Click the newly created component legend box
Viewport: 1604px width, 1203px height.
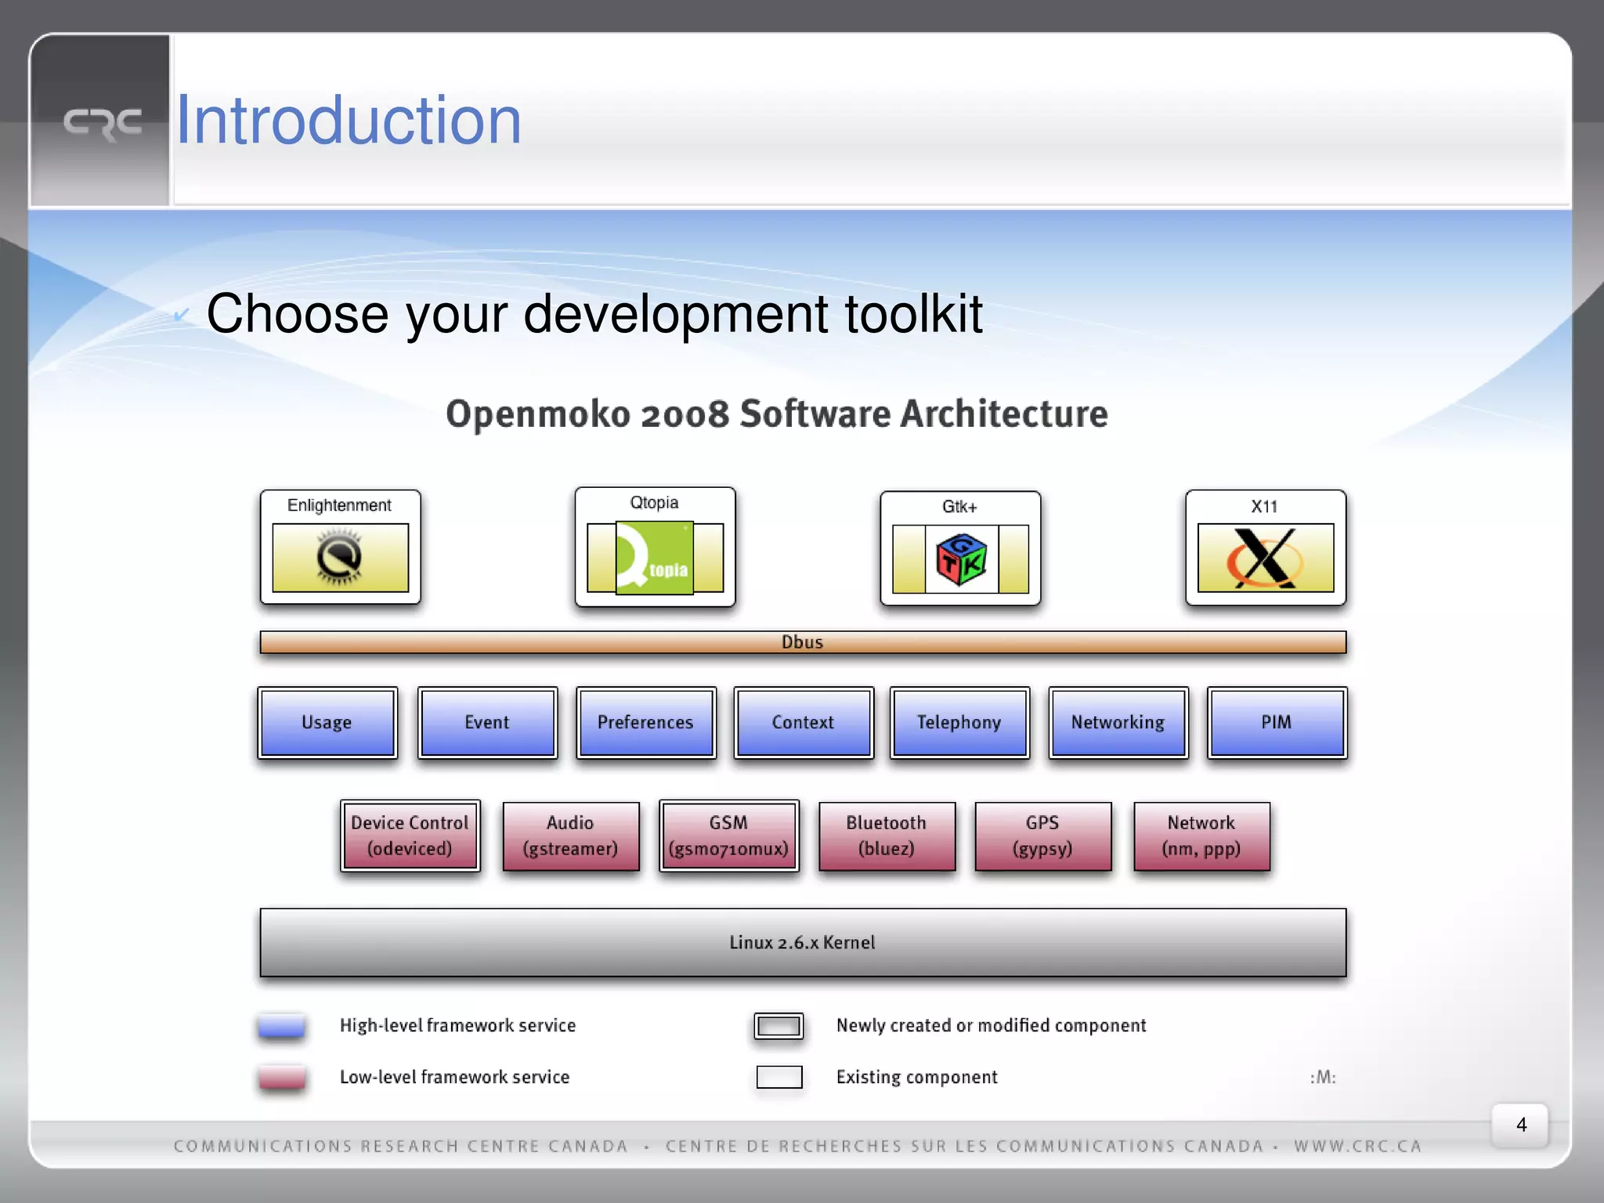pyautogui.click(x=779, y=1026)
